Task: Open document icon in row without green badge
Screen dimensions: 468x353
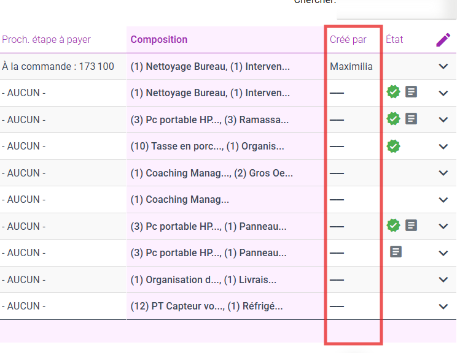Action: [396, 251]
